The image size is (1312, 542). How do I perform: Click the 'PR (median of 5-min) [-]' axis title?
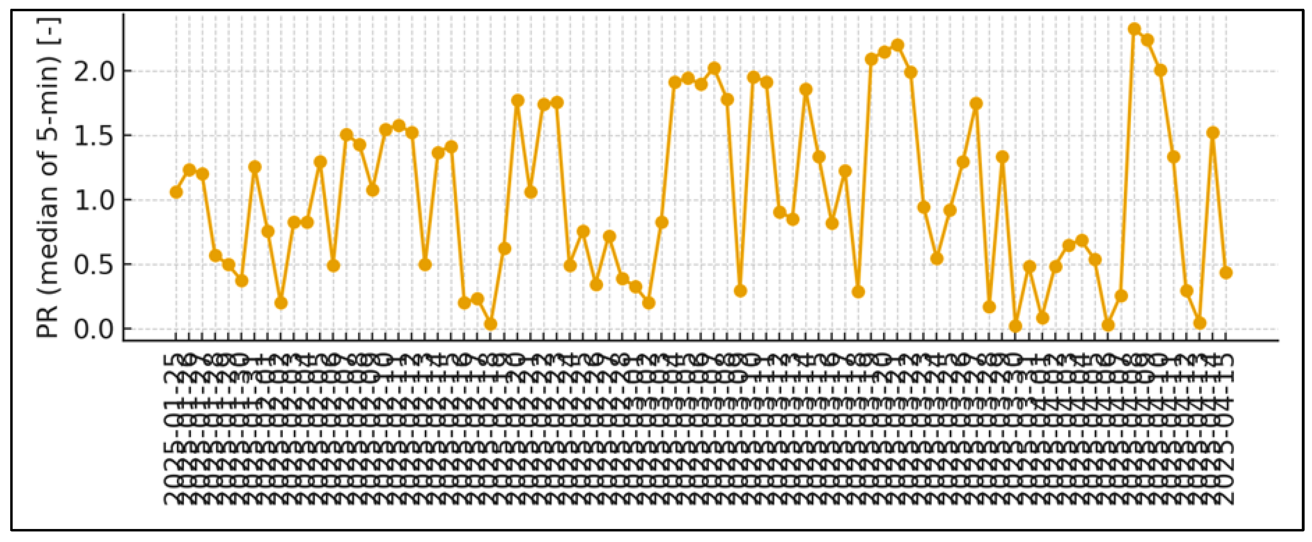point(49,177)
